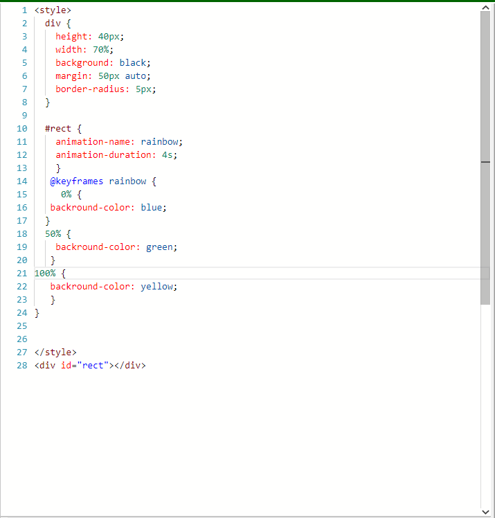The height and width of the screenshot is (518, 495).
Task: Click the '0% {' keyframe selector
Action: pos(71,194)
